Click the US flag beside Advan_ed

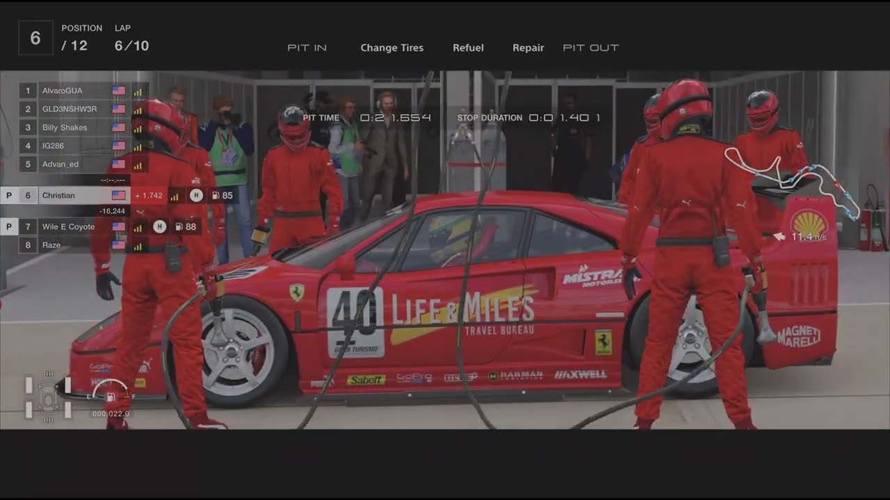coord(118,165)
